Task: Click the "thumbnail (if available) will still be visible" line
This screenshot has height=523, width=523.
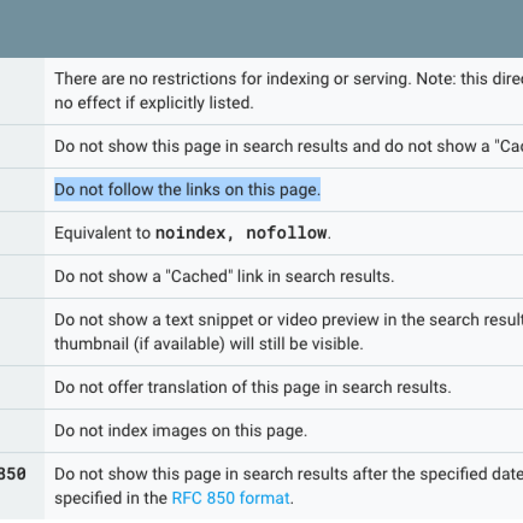Action: [208, 344]
